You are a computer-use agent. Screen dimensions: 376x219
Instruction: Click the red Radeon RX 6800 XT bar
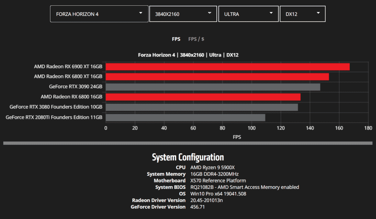[217, 77]
